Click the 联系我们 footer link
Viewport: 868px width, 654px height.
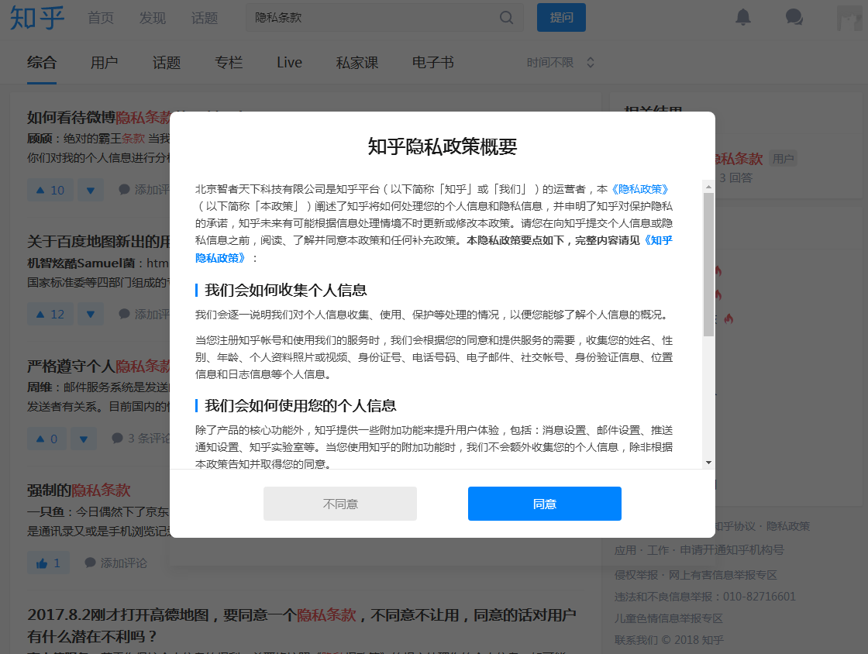[x=636, y=640]
